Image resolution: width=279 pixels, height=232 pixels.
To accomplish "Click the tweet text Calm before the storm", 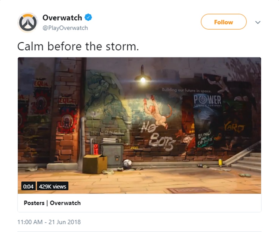I will coord(78,46).
